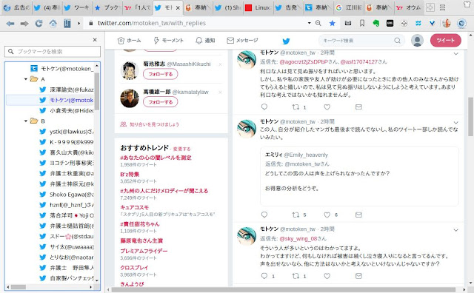Open the profile avatar menu
This screenshot has width=474, height=293.
point(417,41)
